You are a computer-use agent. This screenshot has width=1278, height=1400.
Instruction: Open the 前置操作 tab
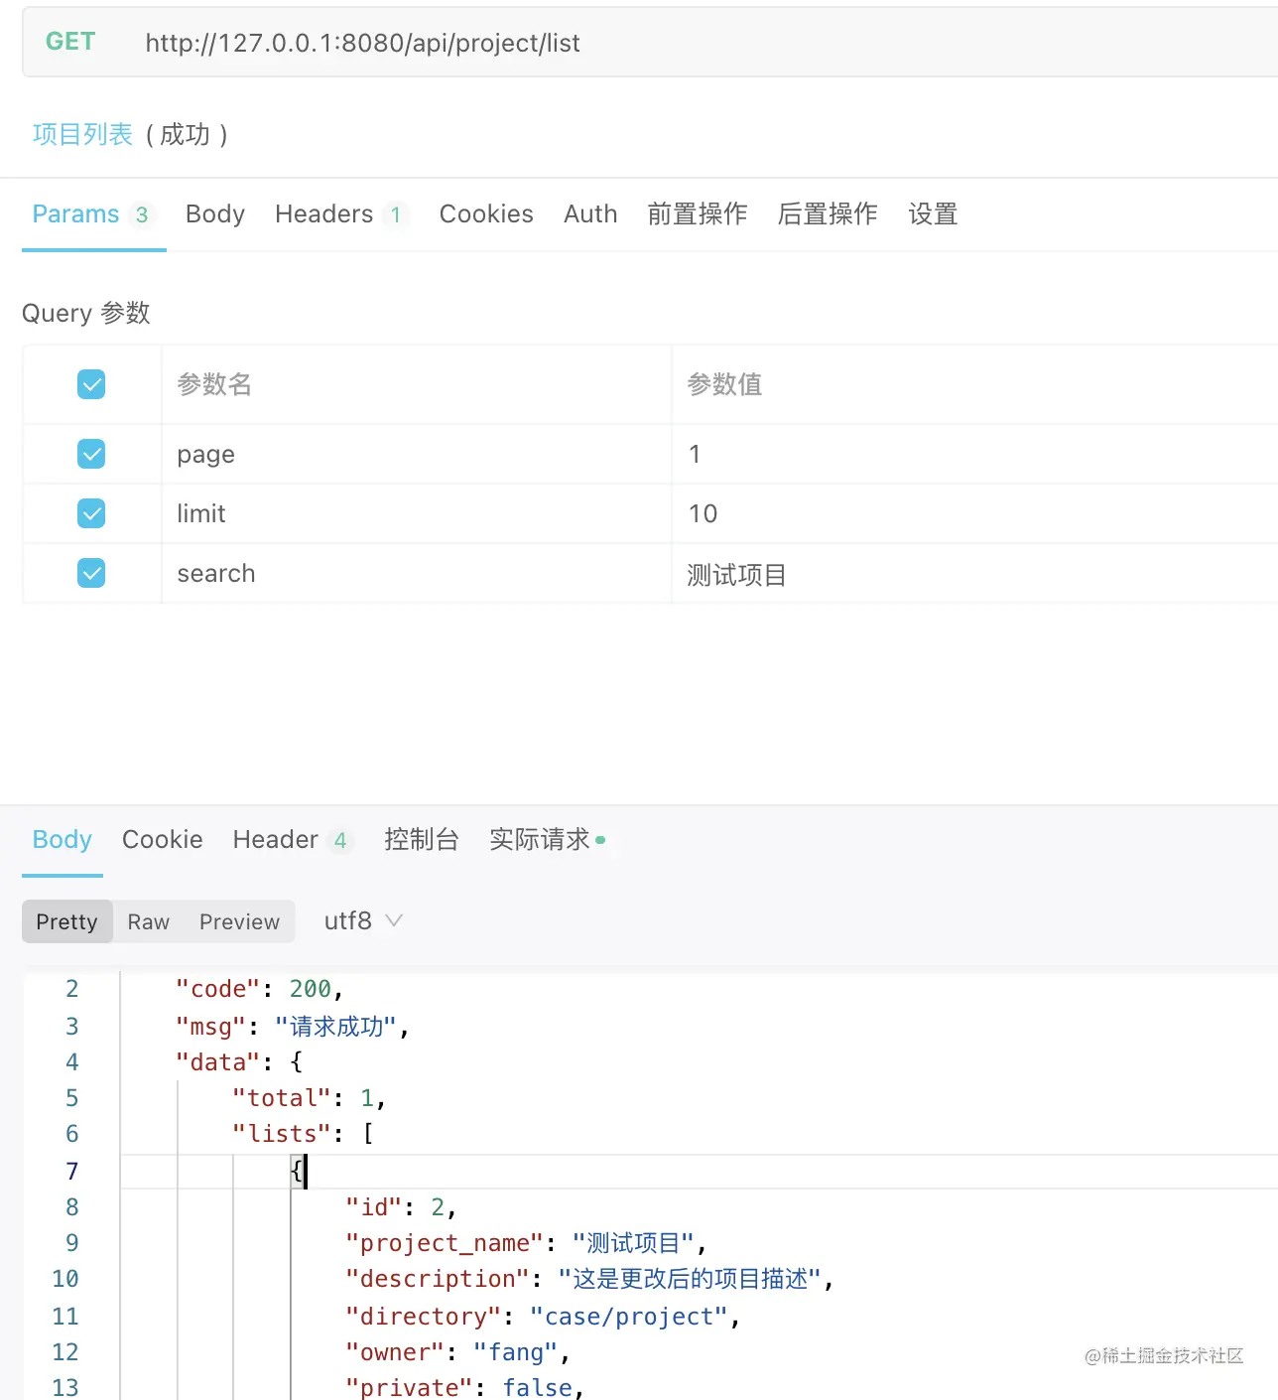click(x=698, y=214)
